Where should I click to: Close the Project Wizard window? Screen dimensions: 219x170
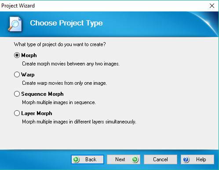point(212,6)
